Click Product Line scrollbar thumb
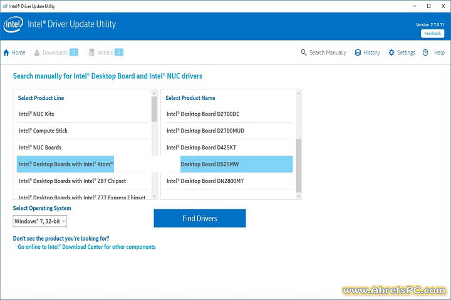The image size is (451, 300). [x=154, y=109]
